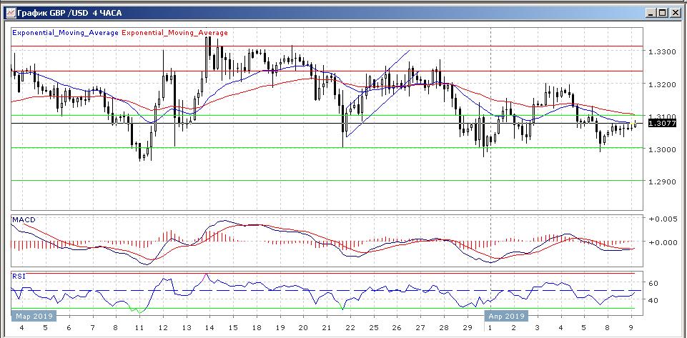Select the MACD indicator label
687x338 pixels.
coord(24,219)
